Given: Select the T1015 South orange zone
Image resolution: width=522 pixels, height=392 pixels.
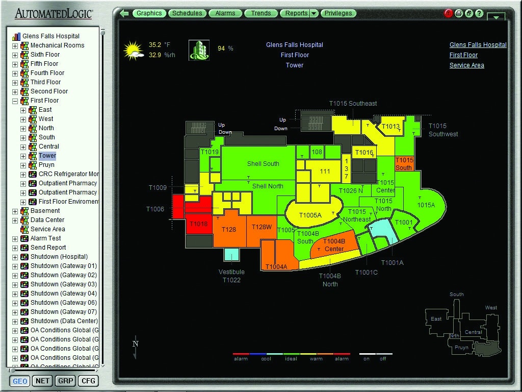Looking at the screenshot, I should pos(404,164).
